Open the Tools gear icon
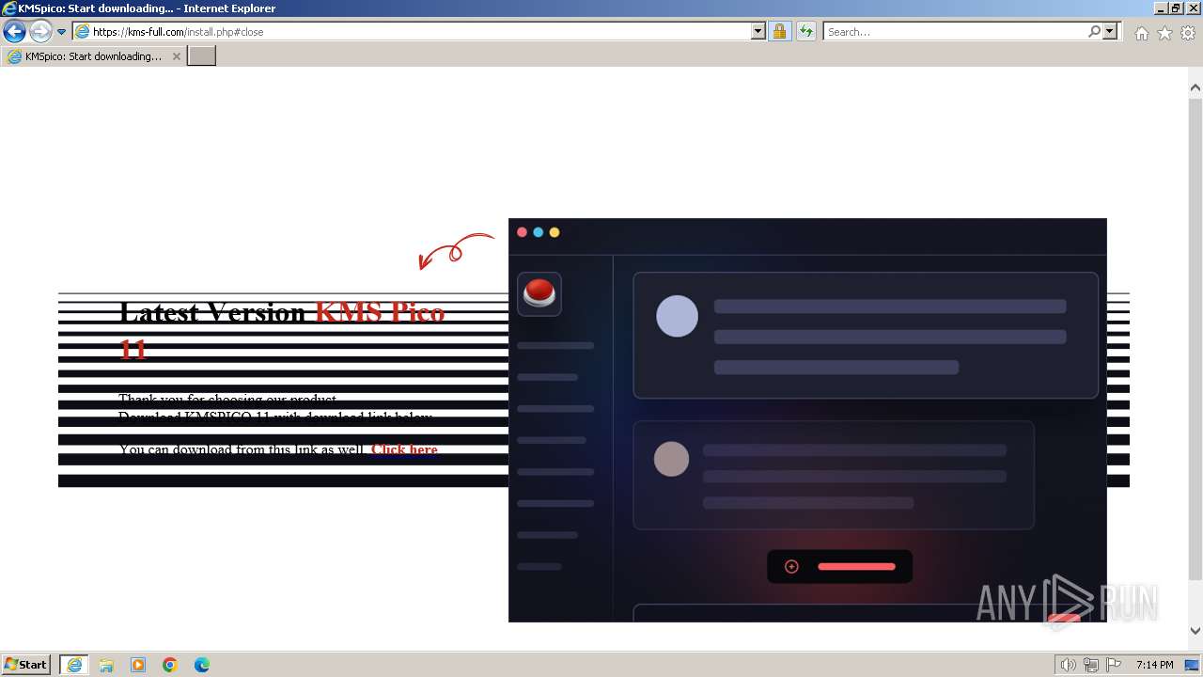The width and height of the screenshot is (1203, 677). [x=1188, y=33]
